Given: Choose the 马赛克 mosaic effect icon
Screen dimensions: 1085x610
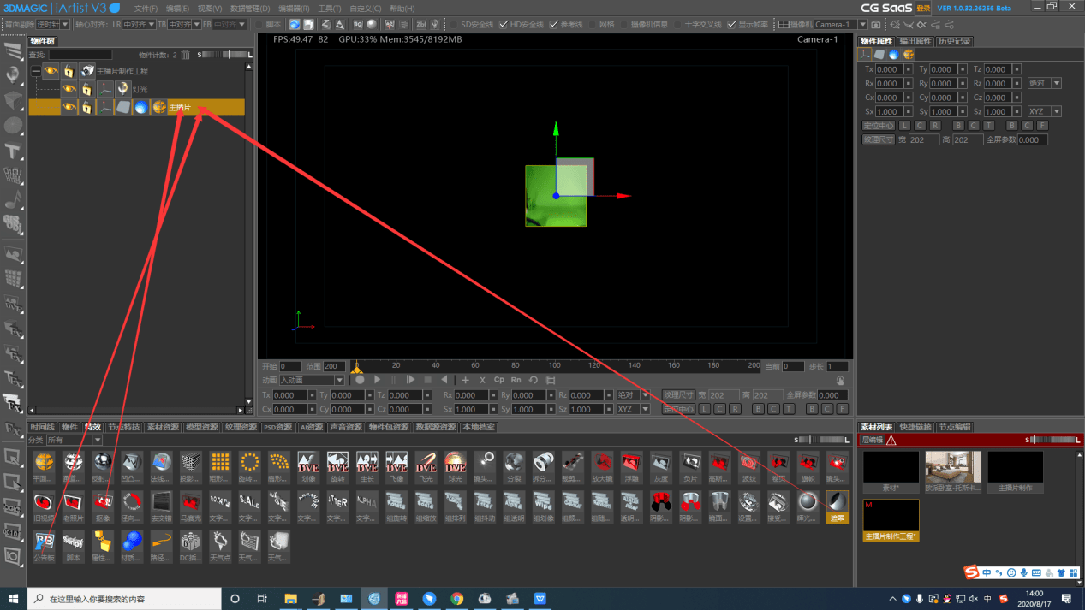Looking at the screenshot, I should tap(190, 502).
